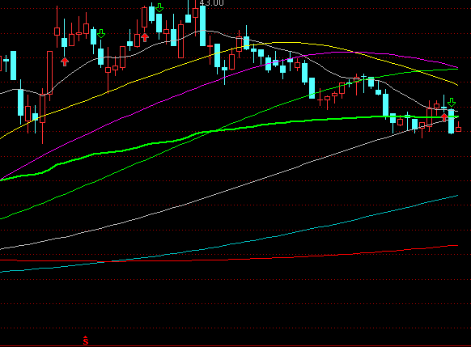
Task: Select the rightmost red up-arrow buy signal
Action: tap(444, 116)
